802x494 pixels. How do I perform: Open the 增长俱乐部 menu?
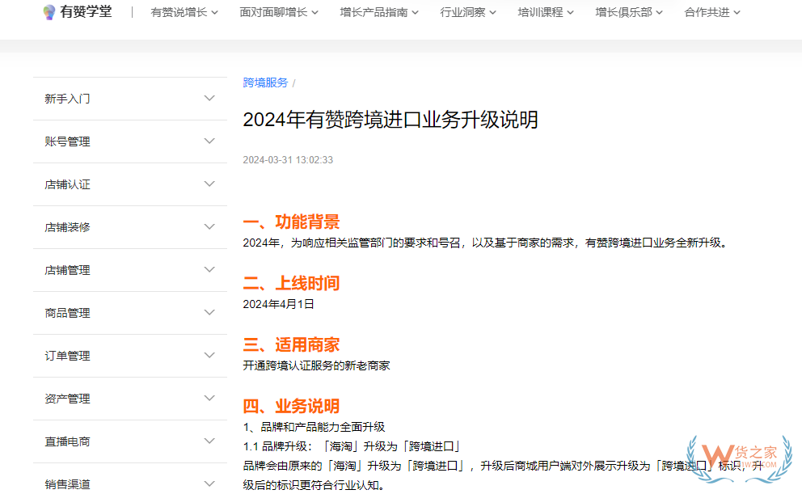coord(629,12)
